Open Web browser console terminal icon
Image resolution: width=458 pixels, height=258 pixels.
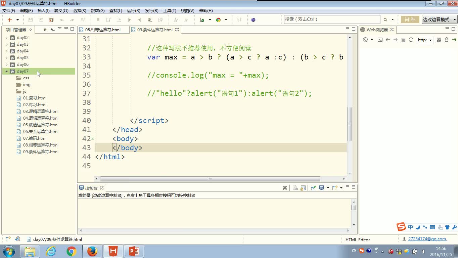380,40
